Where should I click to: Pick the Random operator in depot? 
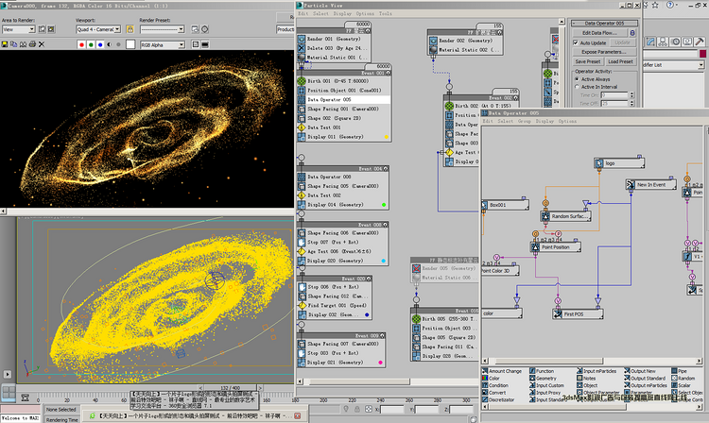click(x=683, y=379)
